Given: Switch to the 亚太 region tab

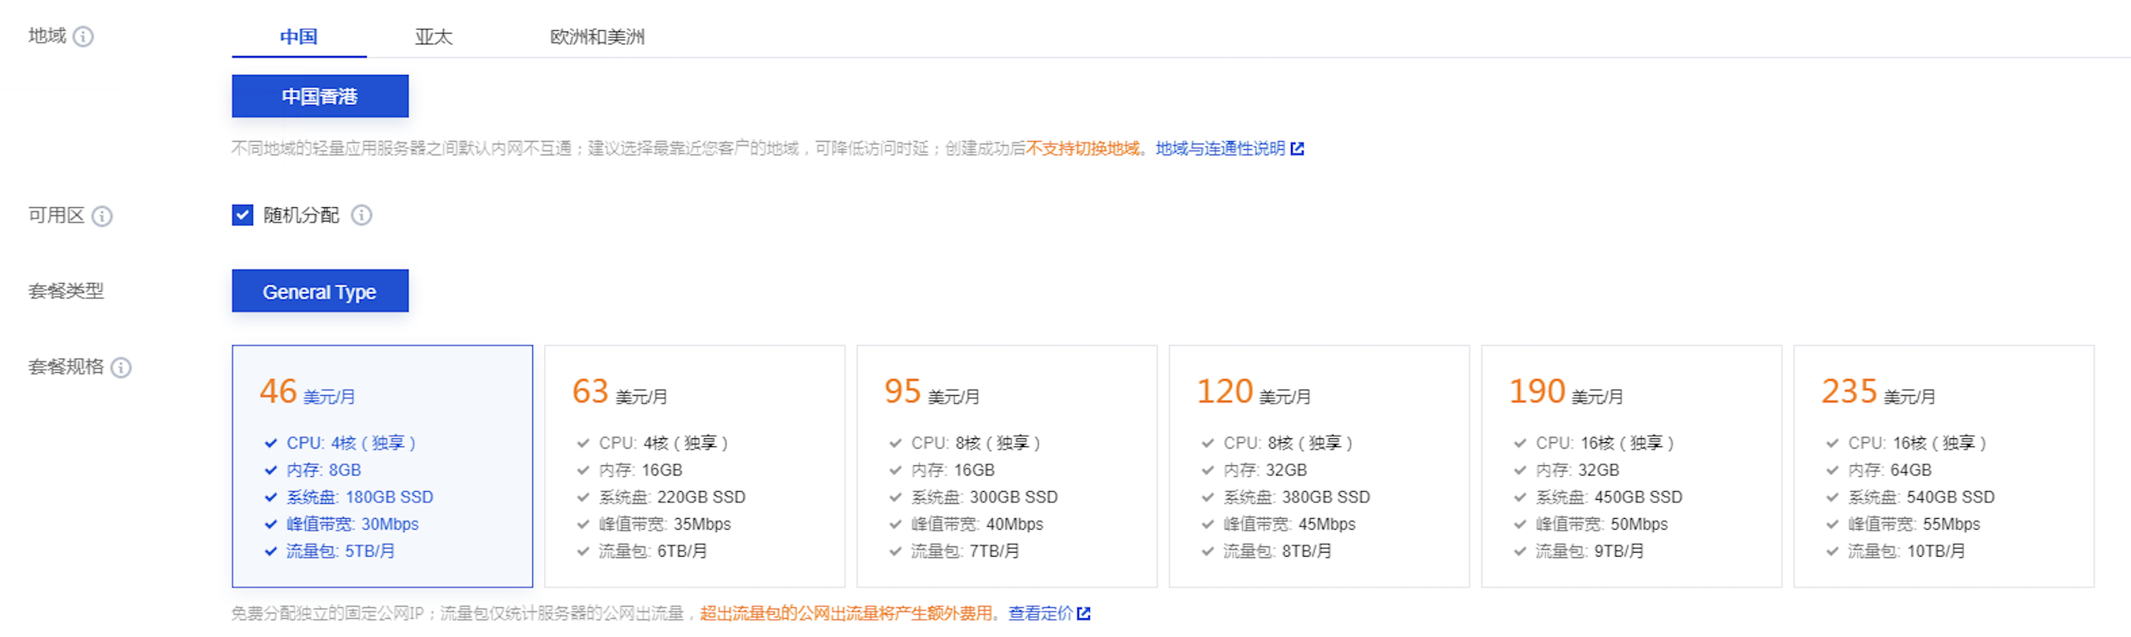Looking at the screenshot, I should pyautogui.click(x=434, y=36).
